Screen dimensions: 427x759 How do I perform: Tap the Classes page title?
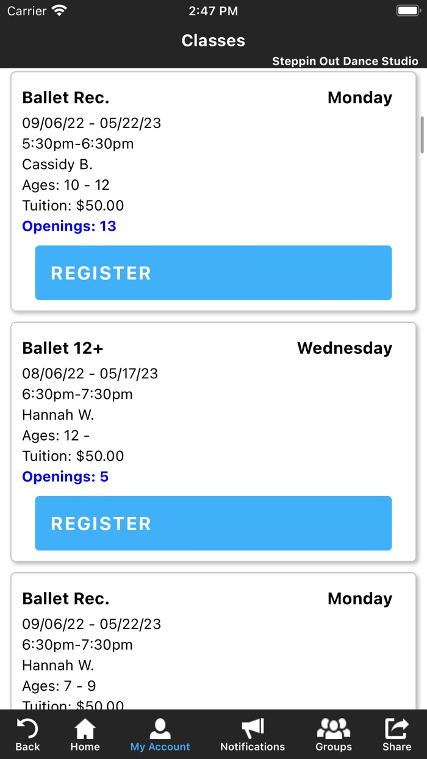point(213,41)
